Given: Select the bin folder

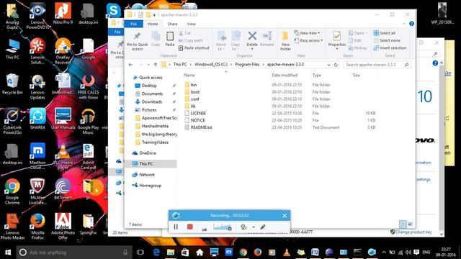Looking at the screenshot, I should (194, 85).
